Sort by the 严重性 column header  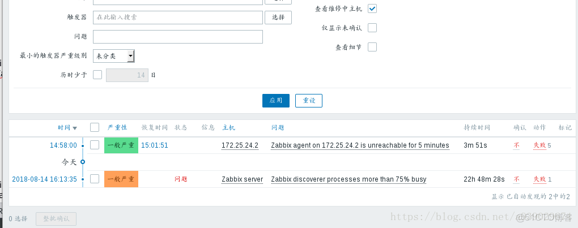[117, 127]
